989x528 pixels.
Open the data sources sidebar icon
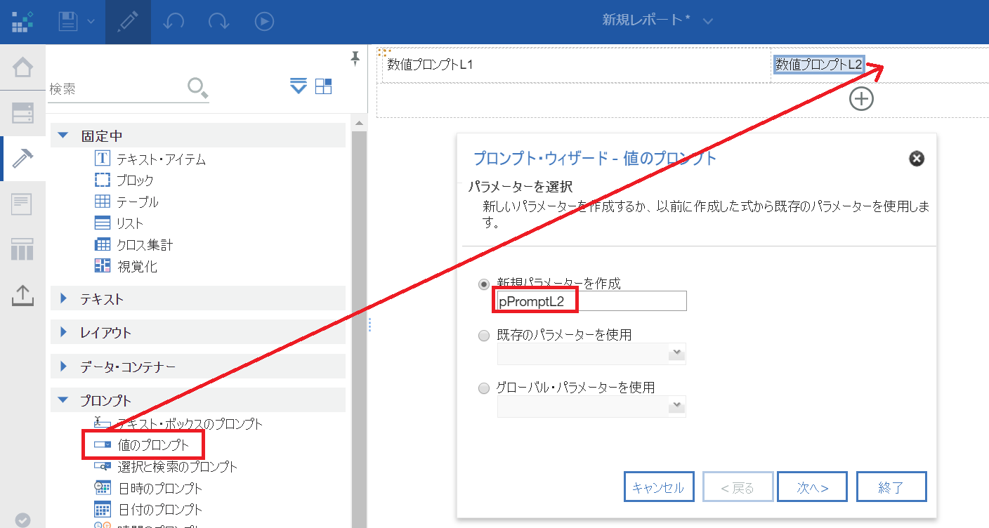pyautogui.click(x=22, y=113)
